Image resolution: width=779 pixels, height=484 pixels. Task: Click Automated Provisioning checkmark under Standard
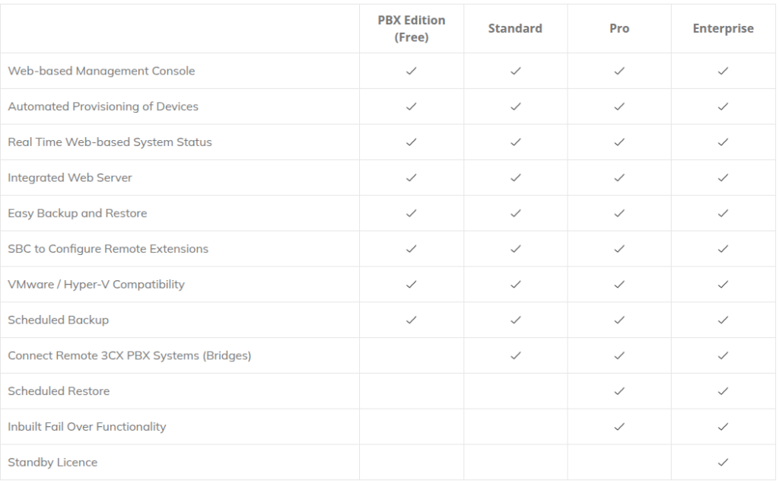[515, 107]
